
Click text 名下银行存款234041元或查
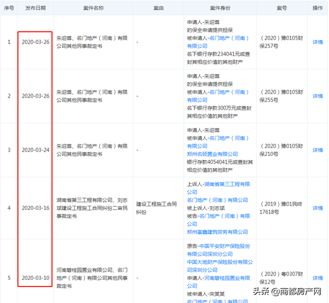218,54
